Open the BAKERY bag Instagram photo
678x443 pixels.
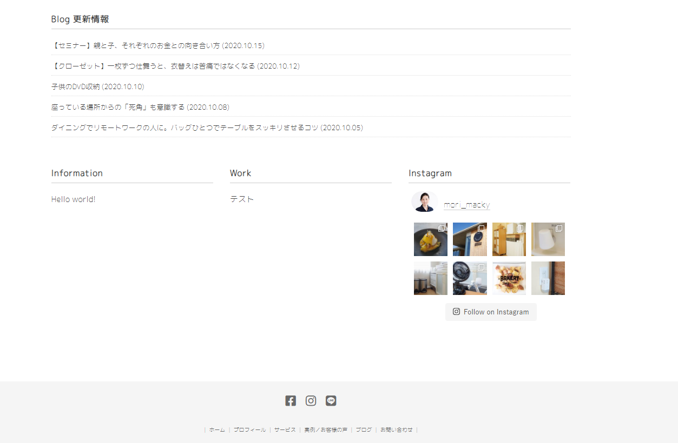coord(509,278)
